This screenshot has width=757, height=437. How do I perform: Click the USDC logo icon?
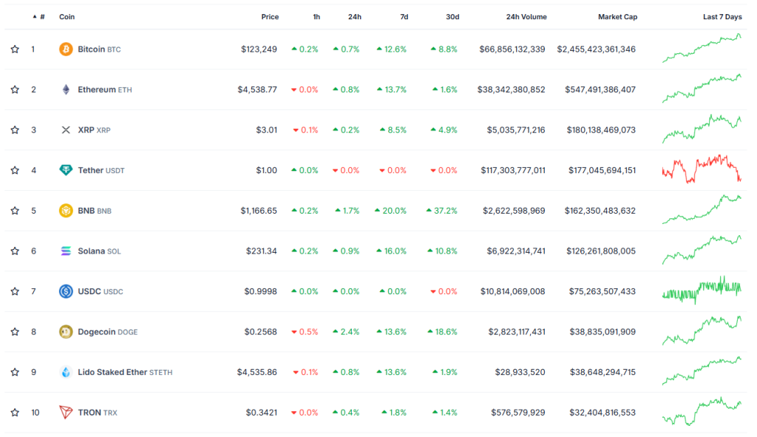[66, 291]
